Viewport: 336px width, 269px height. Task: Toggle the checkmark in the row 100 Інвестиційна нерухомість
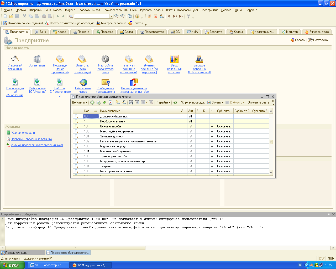tap(212, 131)
